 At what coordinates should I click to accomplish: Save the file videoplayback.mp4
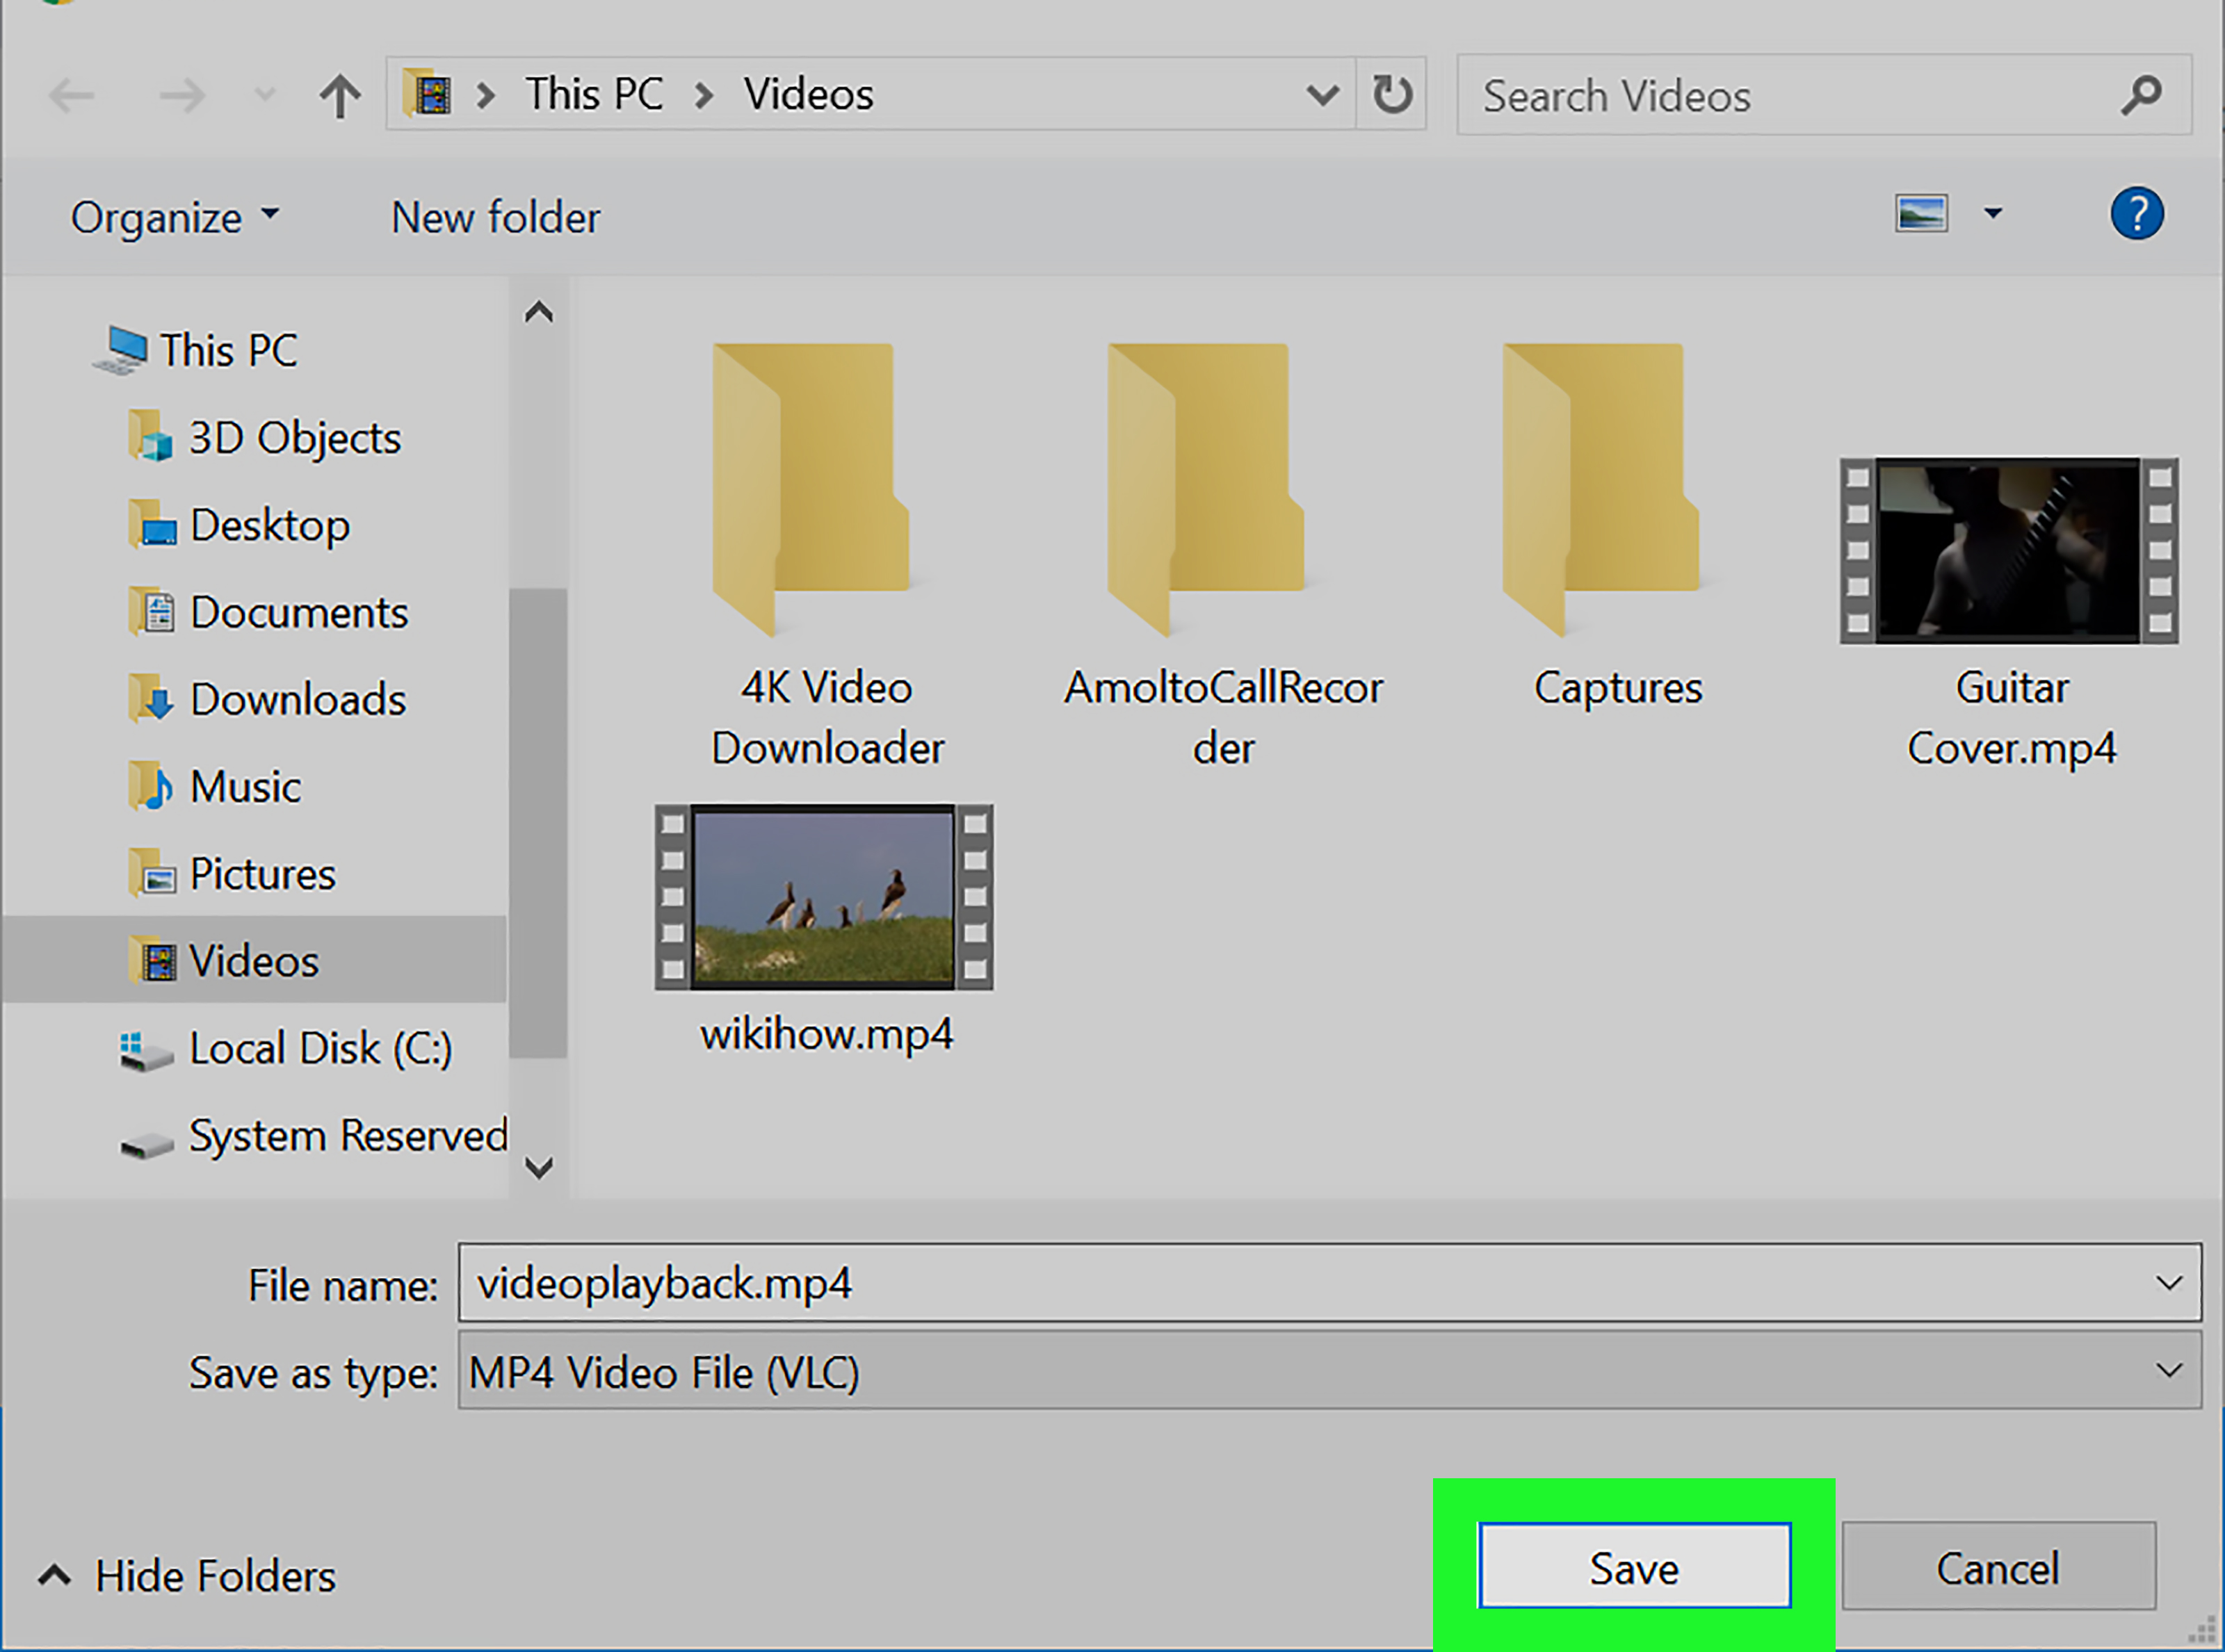[1635, 1567]
